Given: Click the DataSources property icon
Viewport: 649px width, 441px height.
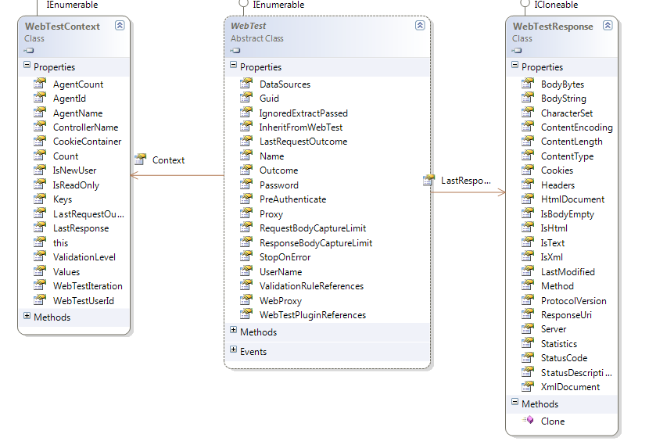Looking at the screenshot, I should [x=246, y=84].
